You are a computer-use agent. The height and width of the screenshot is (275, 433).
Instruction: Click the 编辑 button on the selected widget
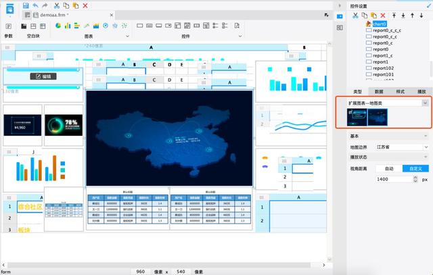point(43,76)
